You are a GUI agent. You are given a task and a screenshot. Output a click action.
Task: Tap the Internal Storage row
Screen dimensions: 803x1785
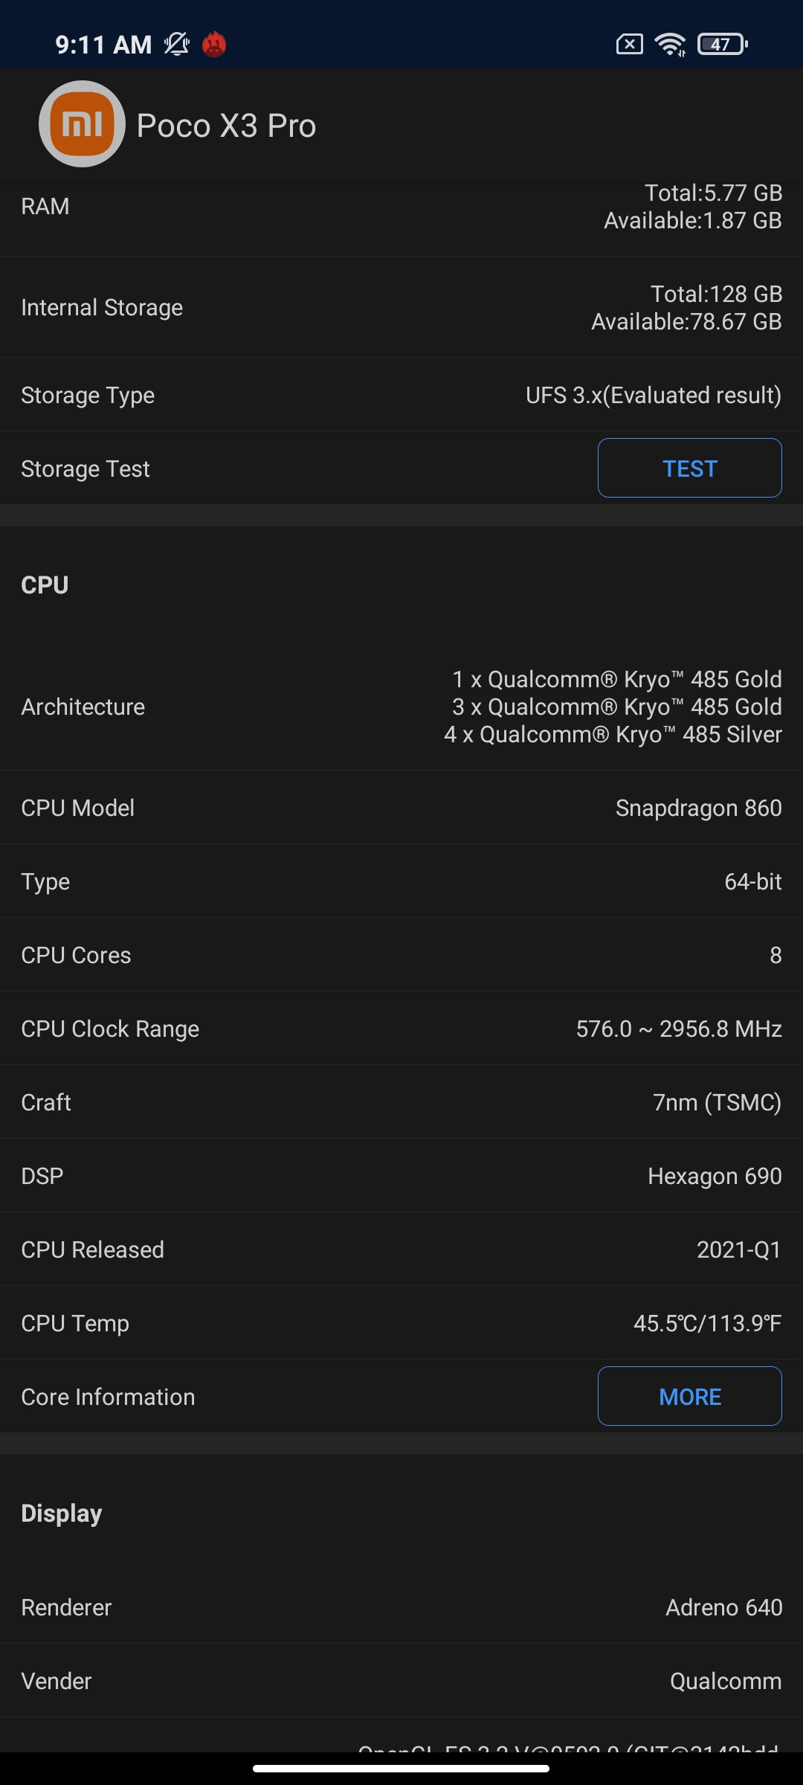pyautogui.click(x=401, y=307)
